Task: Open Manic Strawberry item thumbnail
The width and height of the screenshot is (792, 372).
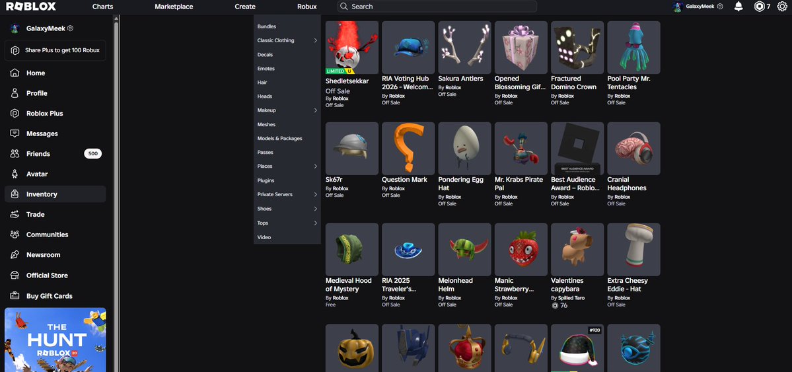Action: coord(521,250)
